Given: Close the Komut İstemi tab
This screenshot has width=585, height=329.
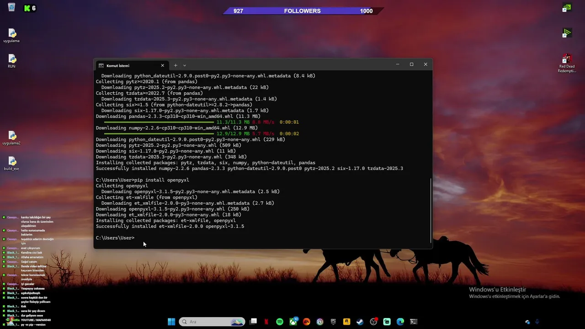Looking at the screenshot, I should 162,65.
